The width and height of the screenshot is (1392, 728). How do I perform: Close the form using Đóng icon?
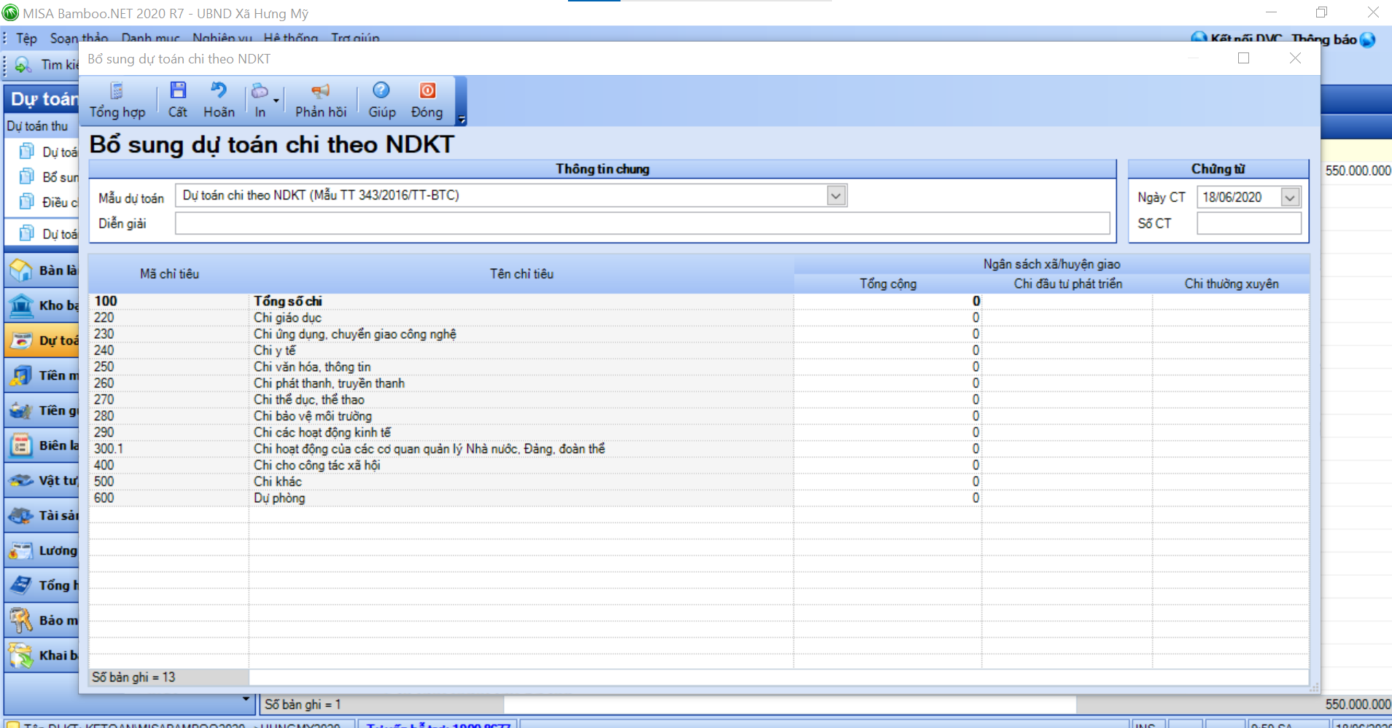pyautogui.click(x=427, y=91)
